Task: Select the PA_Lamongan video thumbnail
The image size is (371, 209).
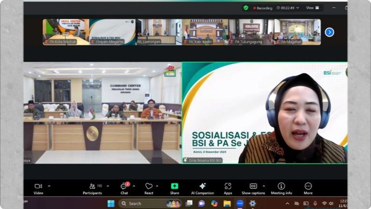Action: click(158, 31)
